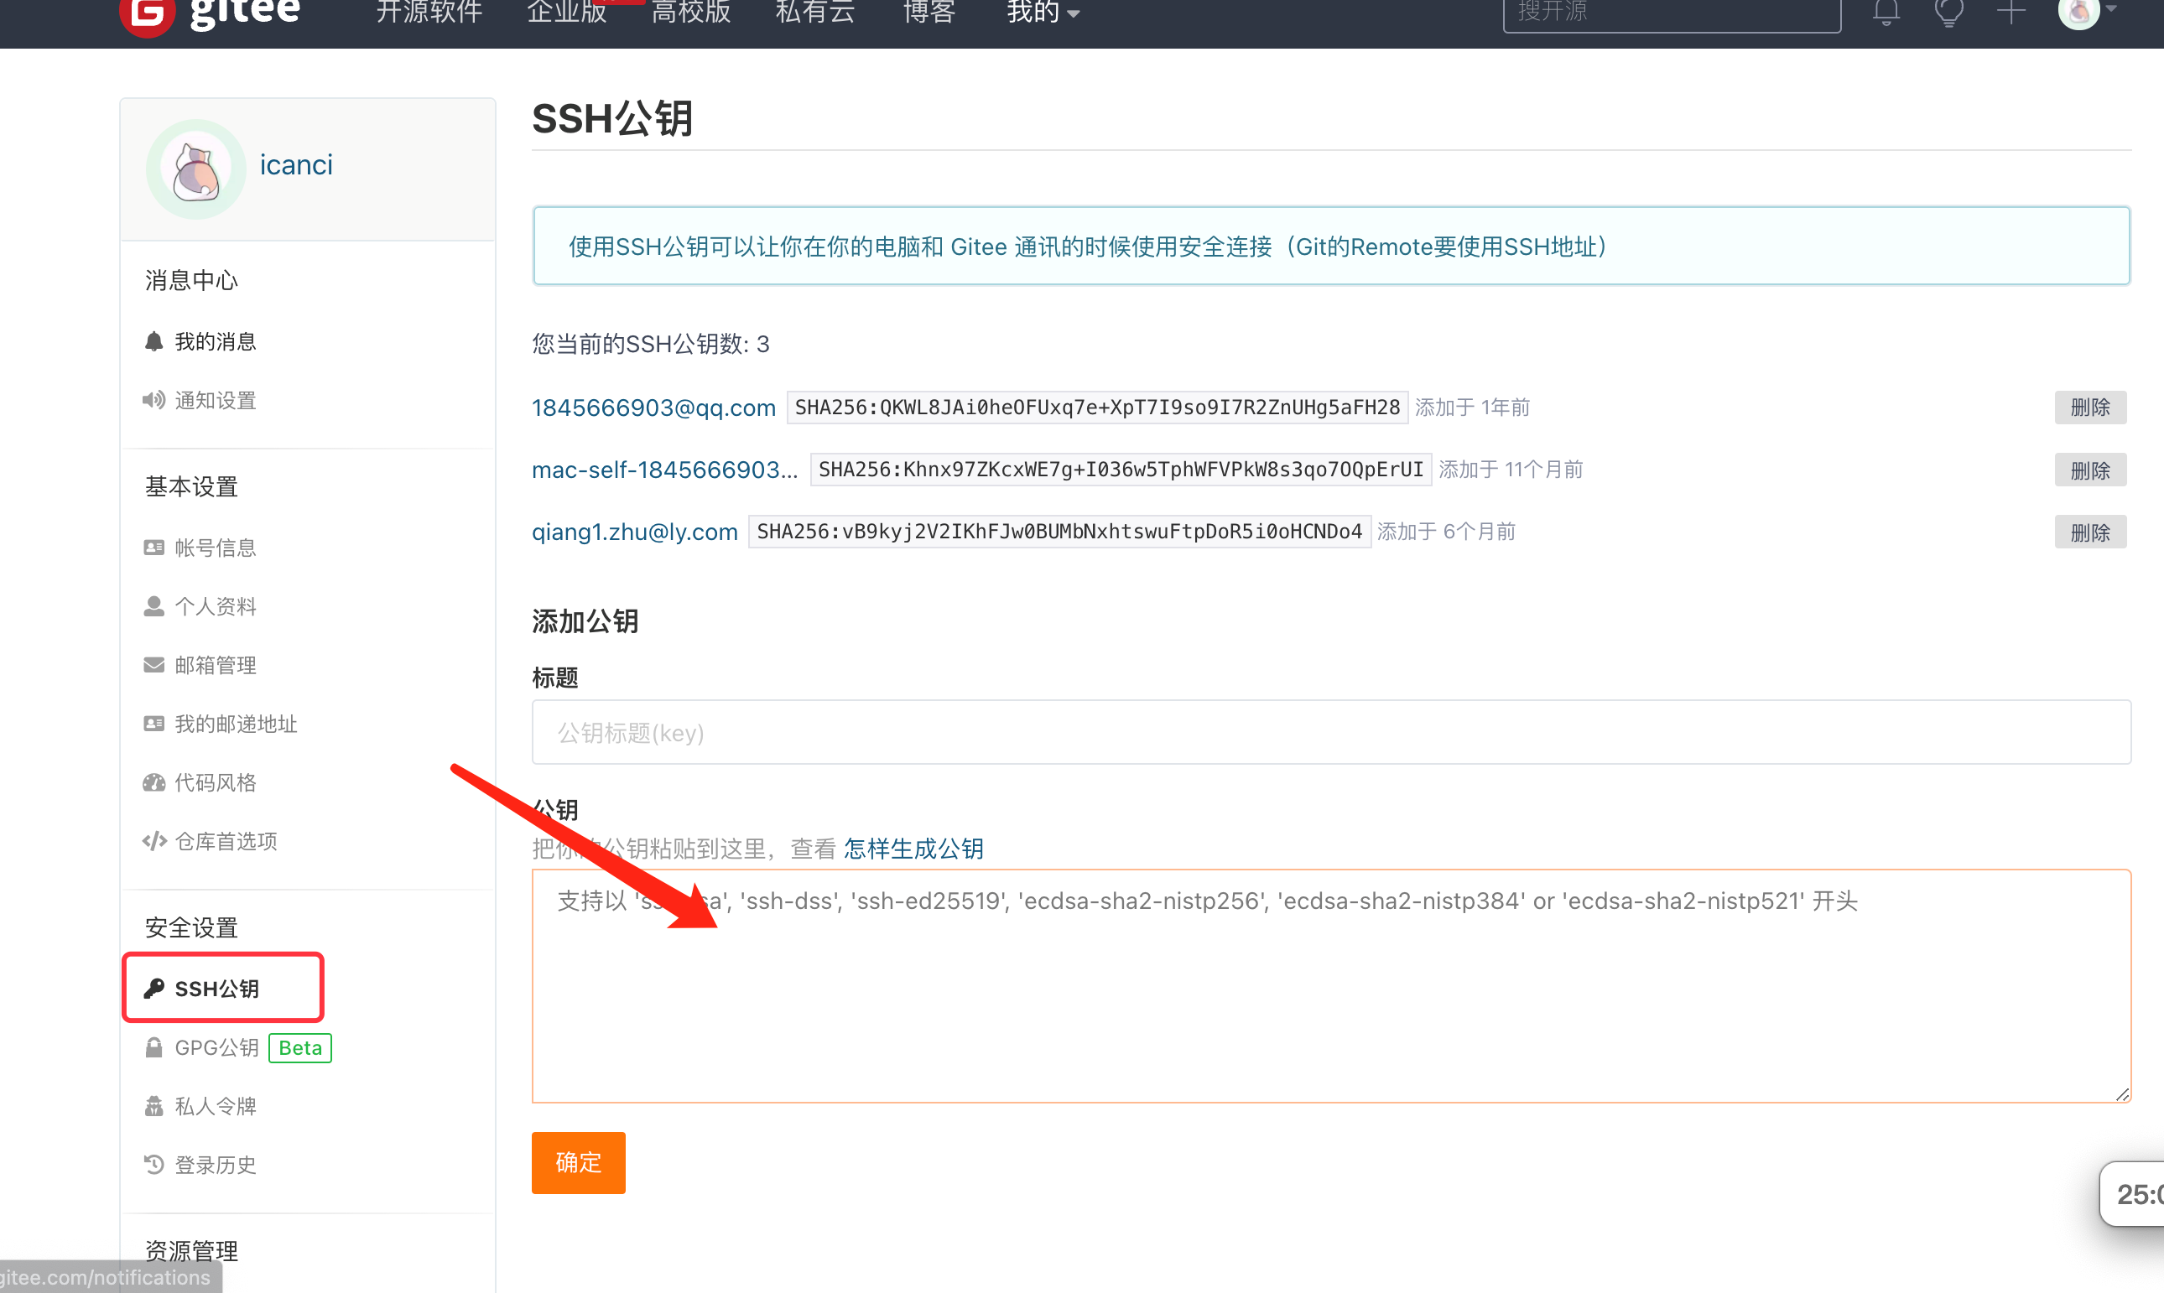The width and height of the screenshot is (2164, 1293).
Task: Click the green Beta badge
Action: click(x=299, y=1047)
